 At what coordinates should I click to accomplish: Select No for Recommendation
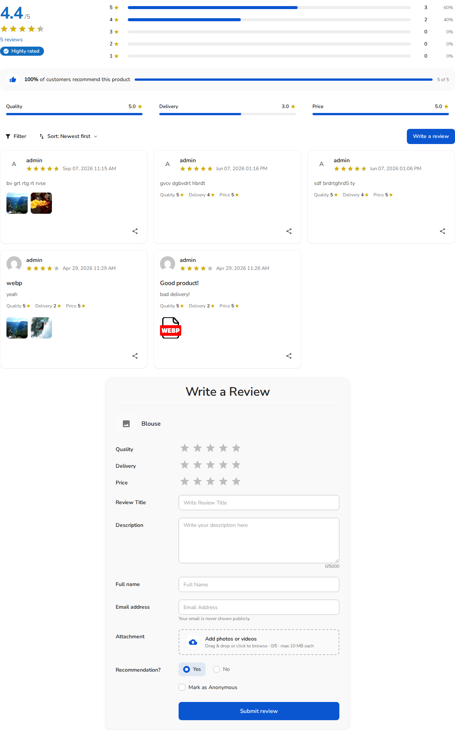221,669
